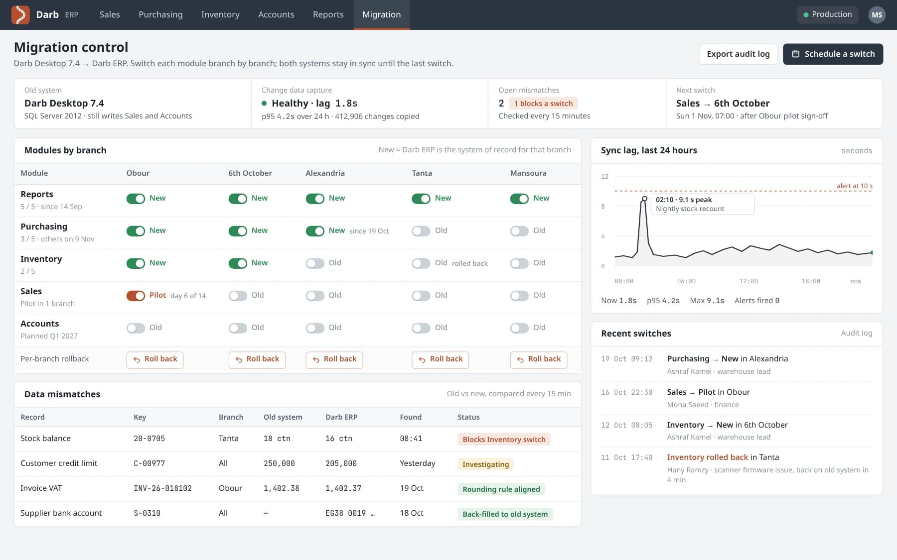The image size is (897, 560).
Task: Open the Inventory menu
Action: 220,15
